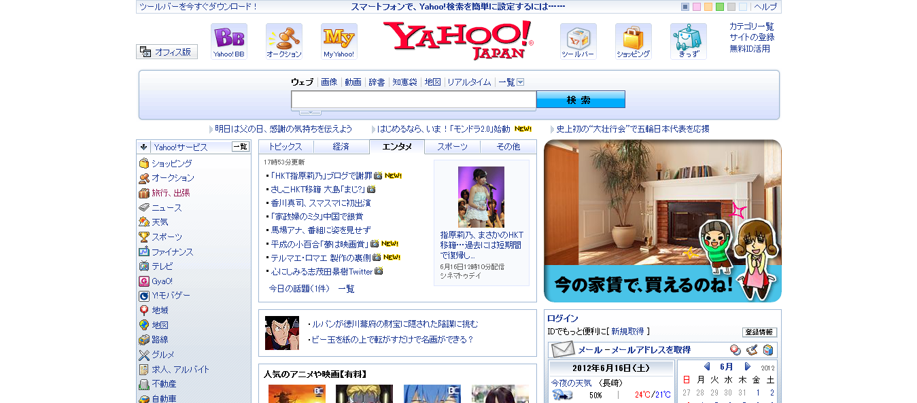Viewport: 917px width, 403px height.
Task: Open the 不動産 sidebar icon
Action: (144, 385)
